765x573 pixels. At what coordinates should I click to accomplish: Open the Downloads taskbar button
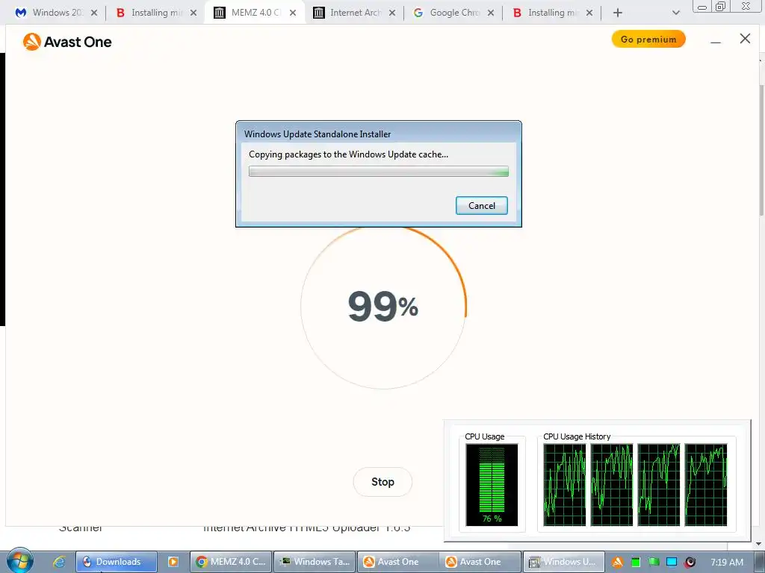[x=117, y=562]
